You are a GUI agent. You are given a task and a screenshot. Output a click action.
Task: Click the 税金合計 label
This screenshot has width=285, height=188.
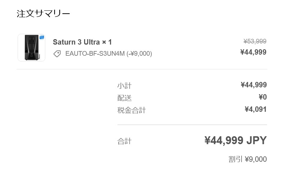[132, 110]
